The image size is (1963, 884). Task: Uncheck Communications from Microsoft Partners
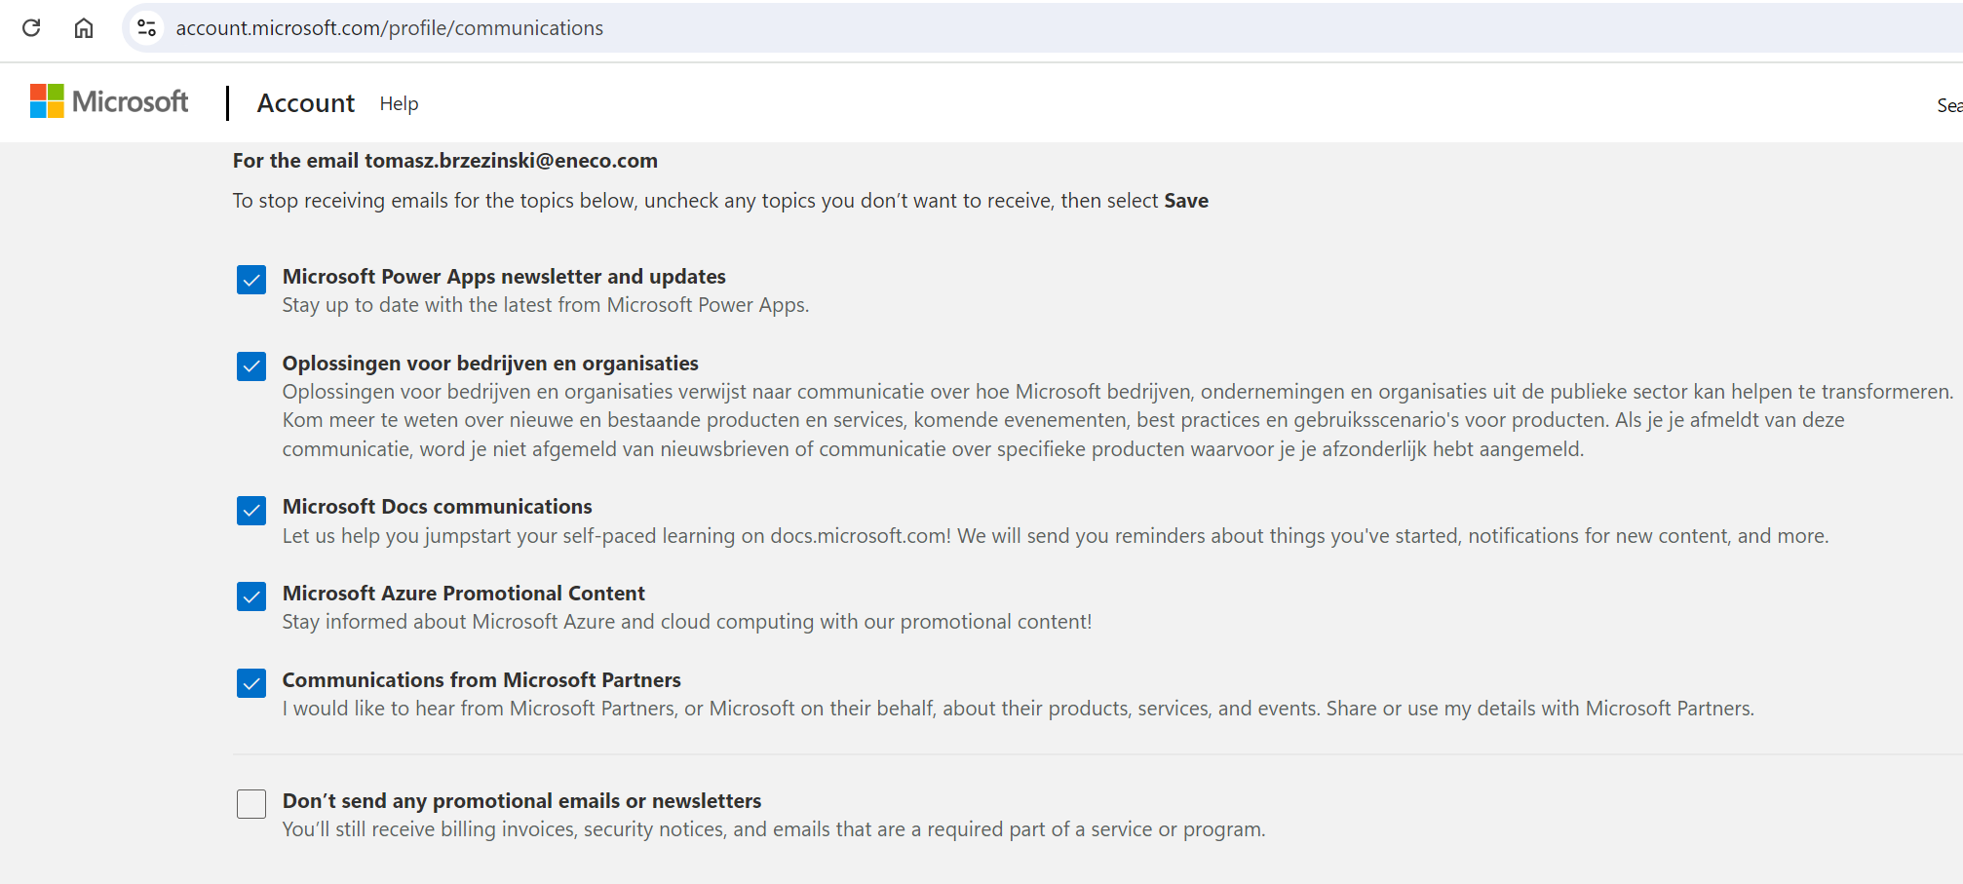[x=251, y=683]
